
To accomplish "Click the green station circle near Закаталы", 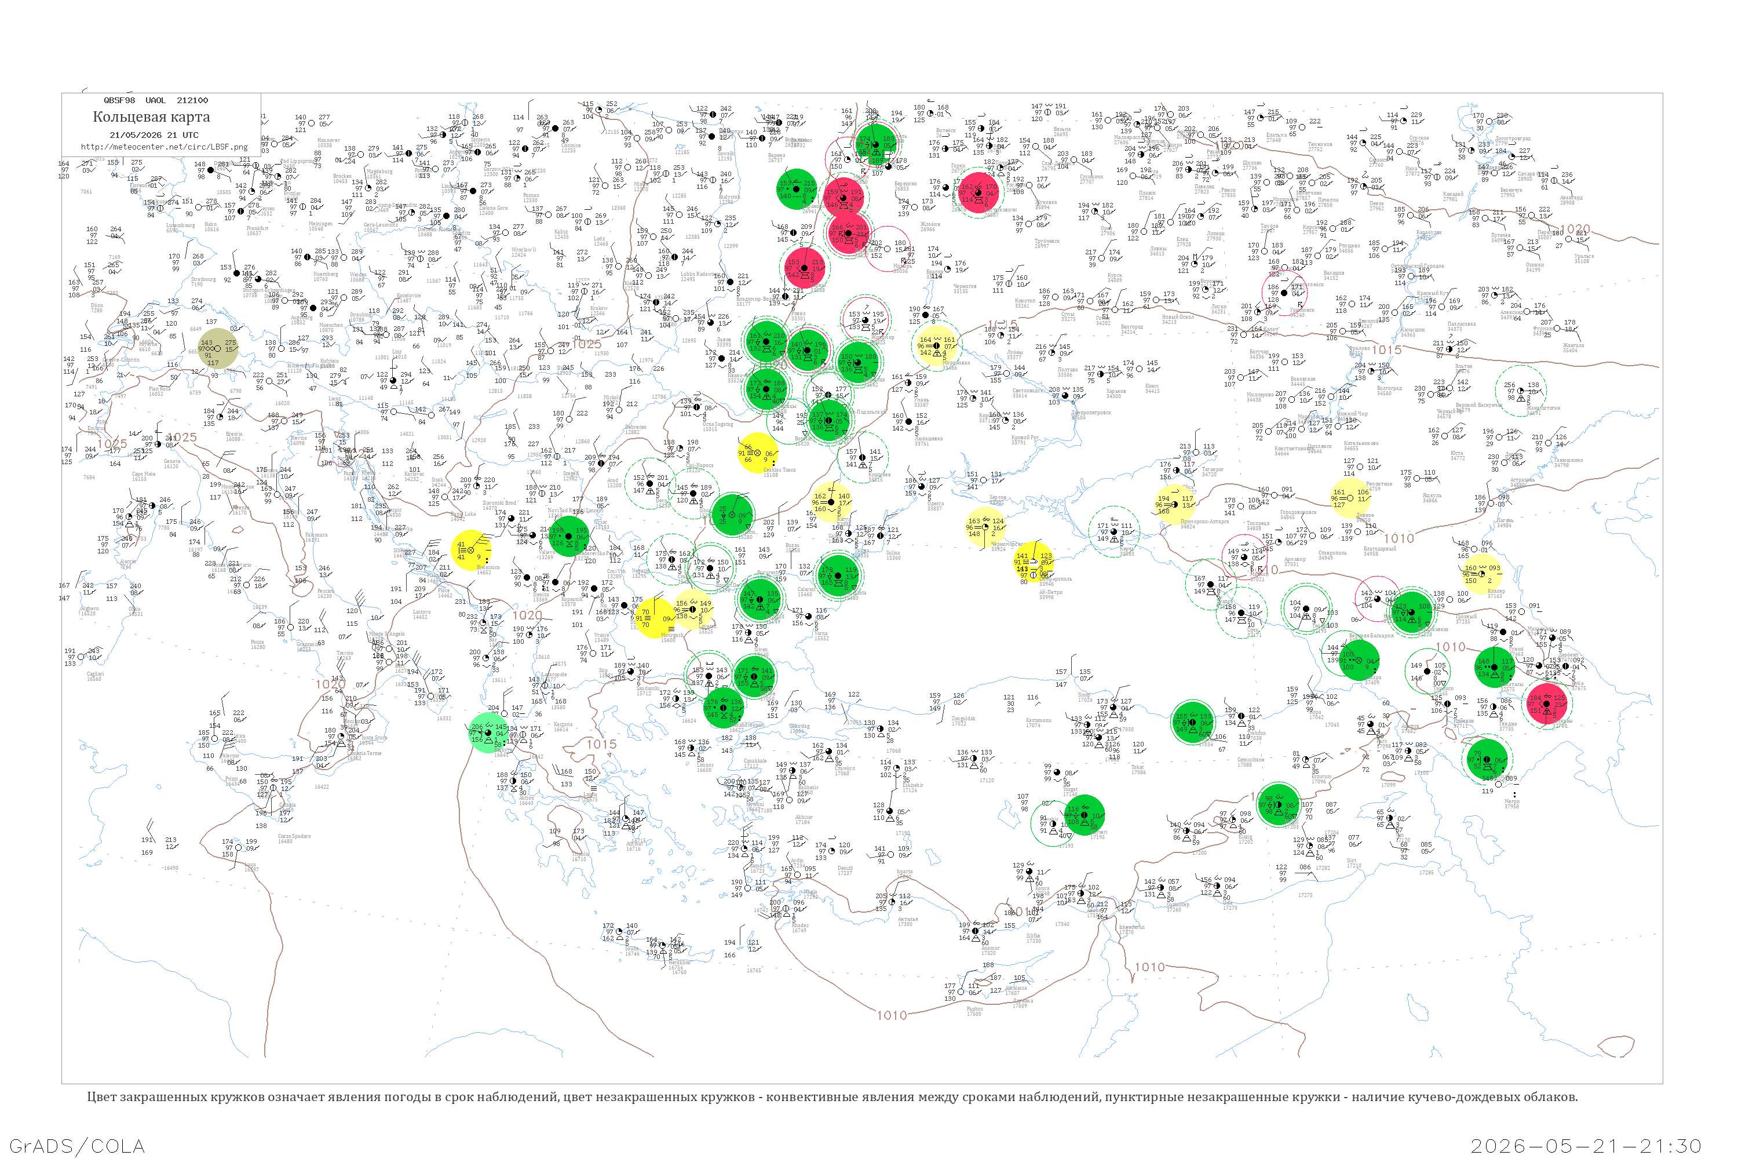I will (x=1494, y=668).
